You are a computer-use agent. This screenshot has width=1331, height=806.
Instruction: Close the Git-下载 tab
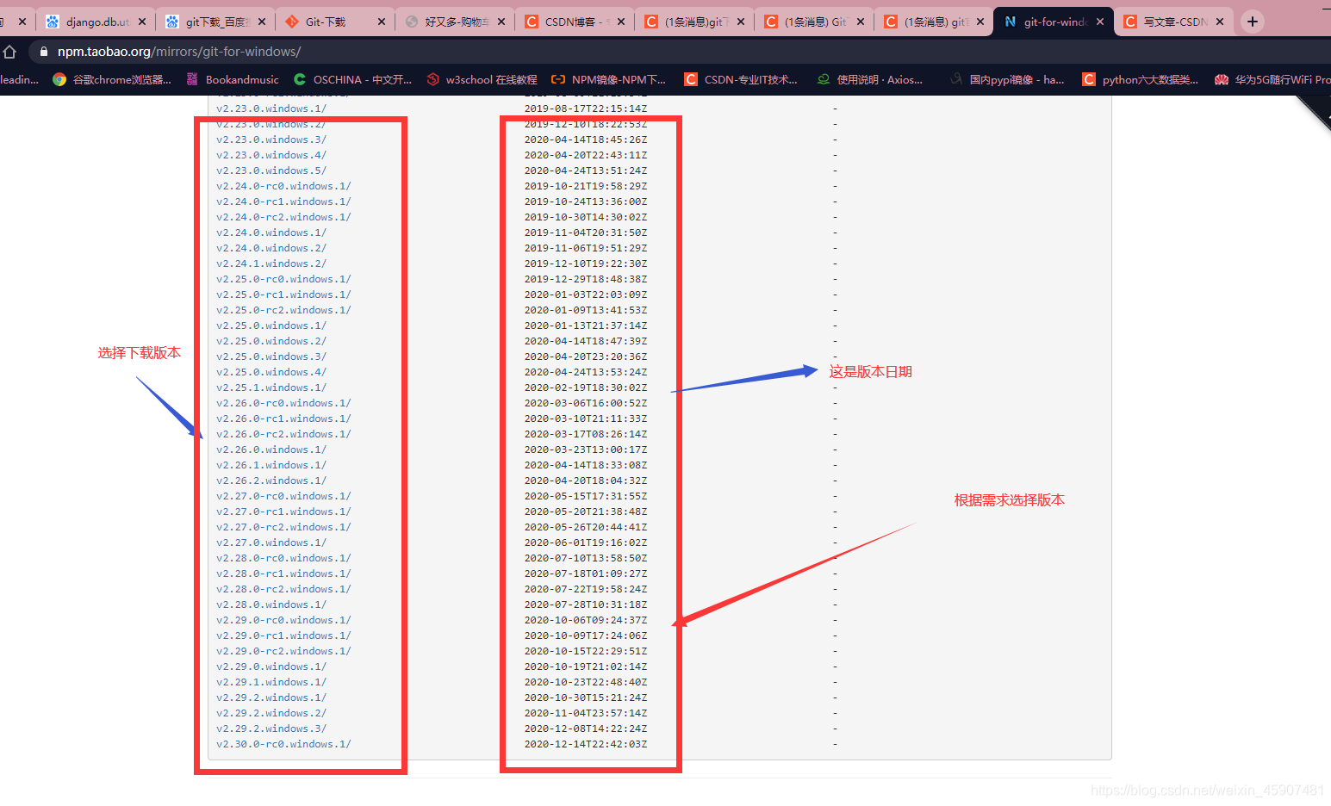[382, 22]
